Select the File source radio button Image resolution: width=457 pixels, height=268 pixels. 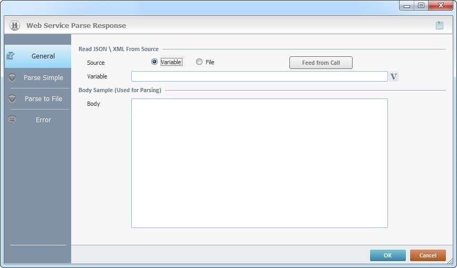coord(199,62)
